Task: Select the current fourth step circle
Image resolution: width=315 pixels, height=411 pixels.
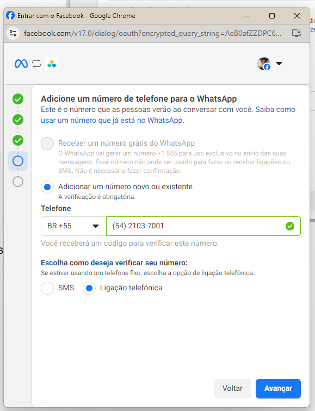Action: (x=18, y=161)
